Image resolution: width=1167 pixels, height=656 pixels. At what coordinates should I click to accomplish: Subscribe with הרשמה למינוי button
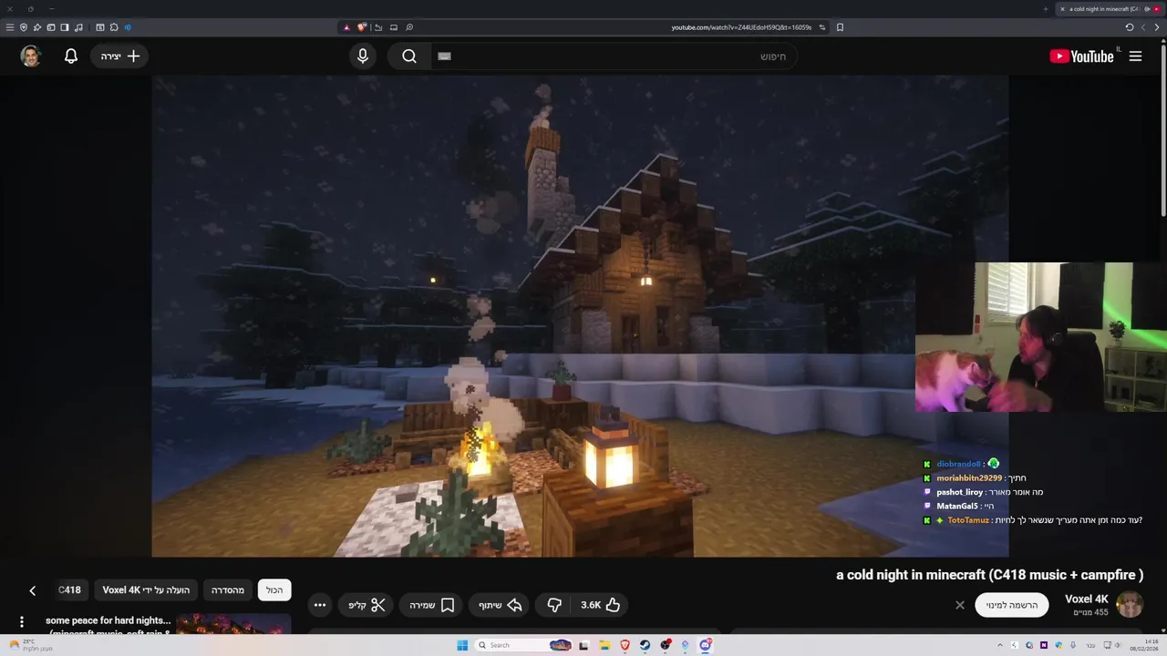[1012, 605]
